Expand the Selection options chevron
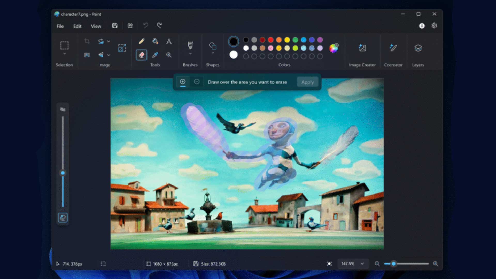 (x=64, y=54)
